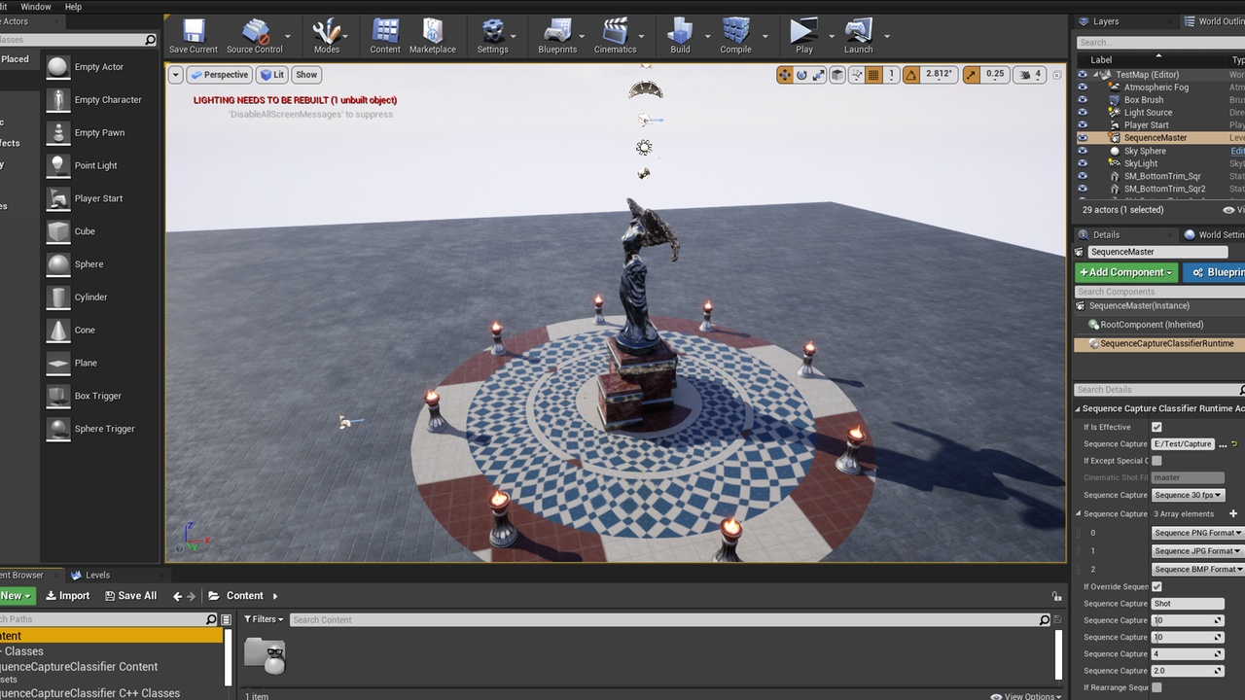The width and height of the screenshot is (1245, 700).
Task: Open the camera speed 4 setting
Action: [1029, 75]
